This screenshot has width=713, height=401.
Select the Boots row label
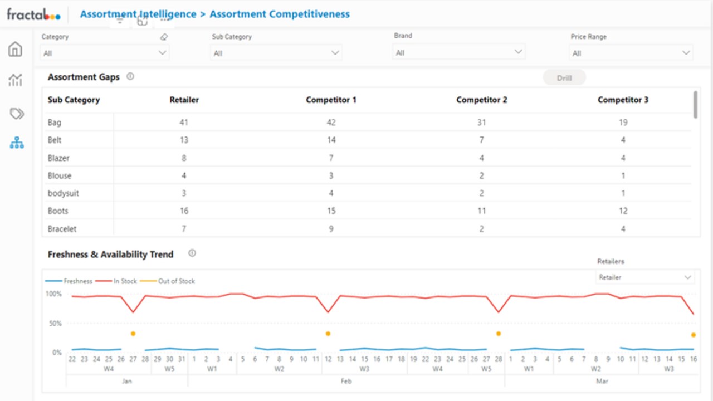click(58, 211)
